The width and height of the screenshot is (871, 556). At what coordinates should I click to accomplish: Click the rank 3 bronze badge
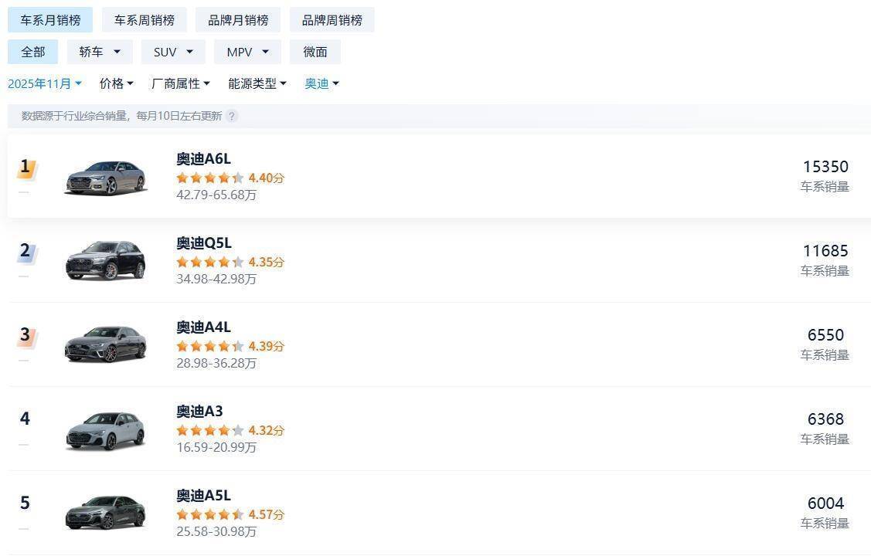(x=26, y=335)
